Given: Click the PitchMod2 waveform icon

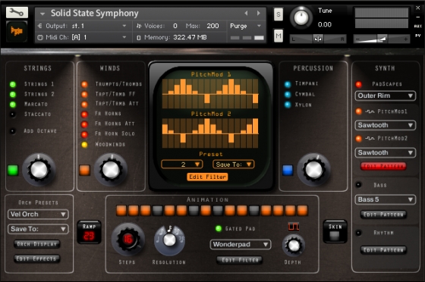Looking at the screenshot, I should click(x=370, y=138).
